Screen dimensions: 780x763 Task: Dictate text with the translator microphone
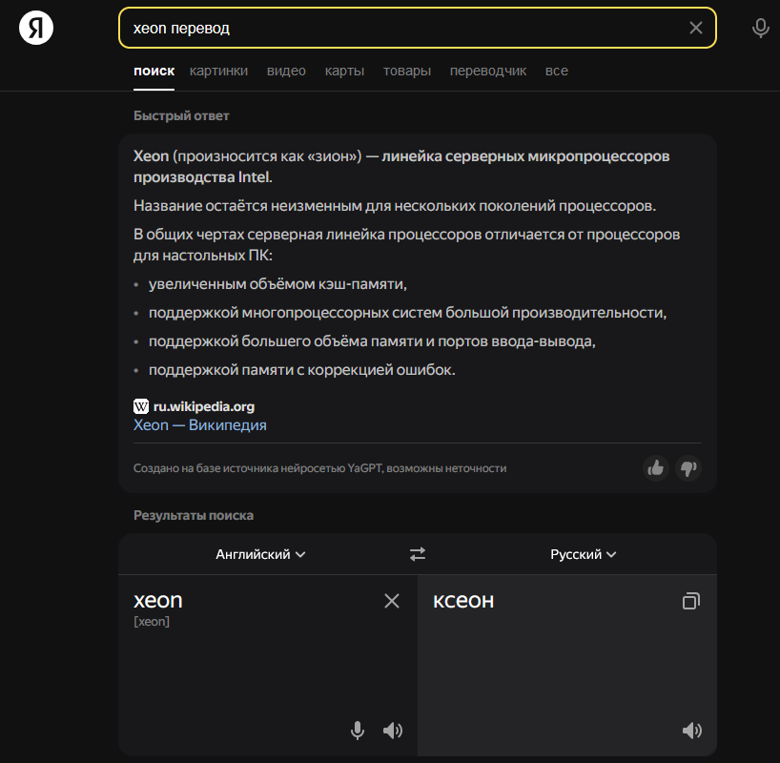358,731
